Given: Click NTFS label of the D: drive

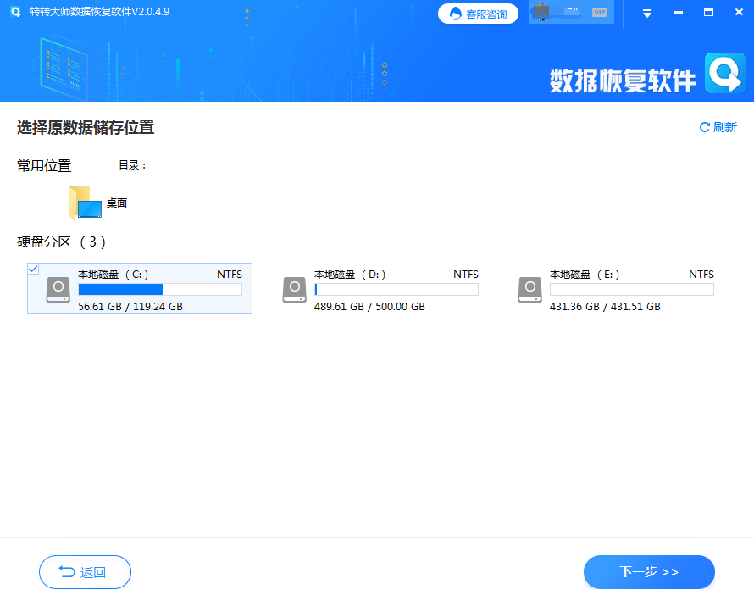Looking at the screenshot, I should (465, 274).
